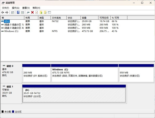Click the blue help question mark icon
Screen dimensions: 155x118
[18, 12]
